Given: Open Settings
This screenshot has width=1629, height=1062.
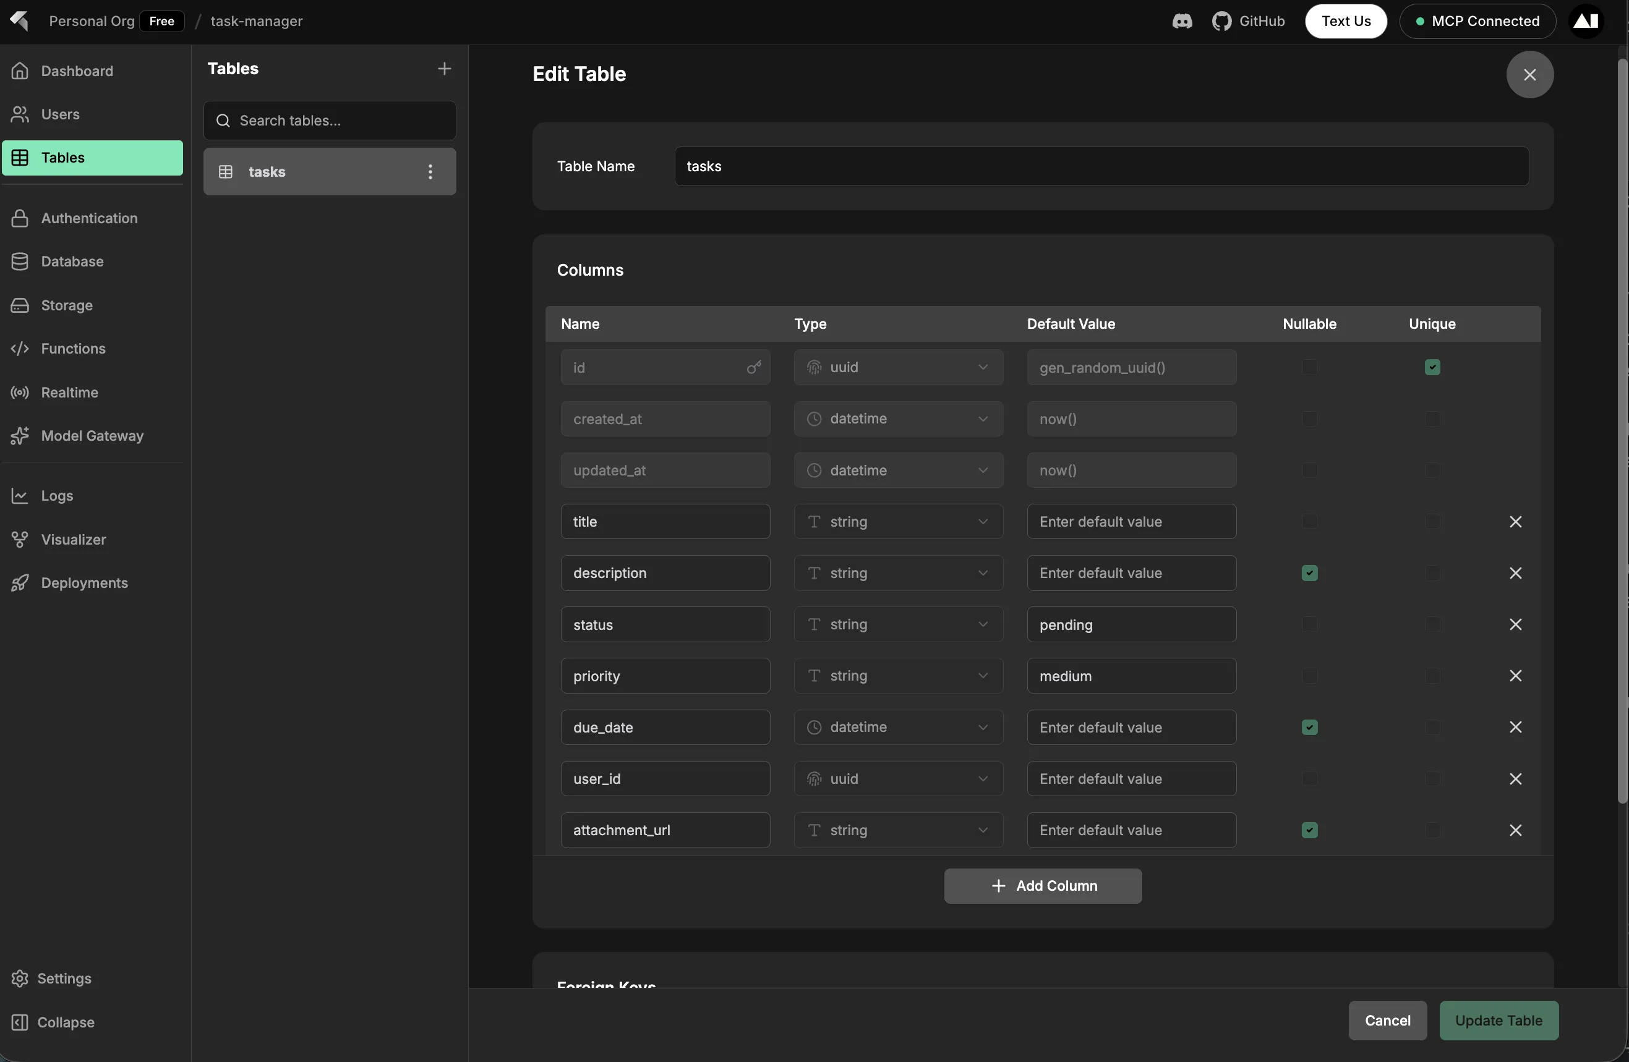Looking at the screenshot, I should pos(92,979).
